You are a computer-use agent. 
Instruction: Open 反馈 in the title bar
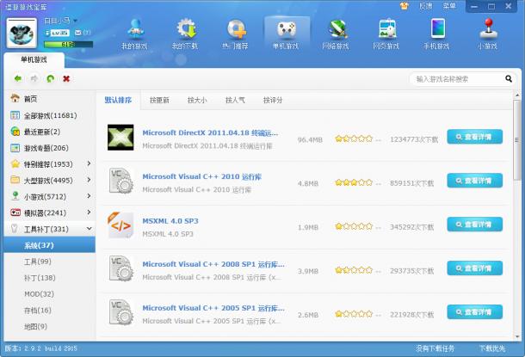point(425,6)
